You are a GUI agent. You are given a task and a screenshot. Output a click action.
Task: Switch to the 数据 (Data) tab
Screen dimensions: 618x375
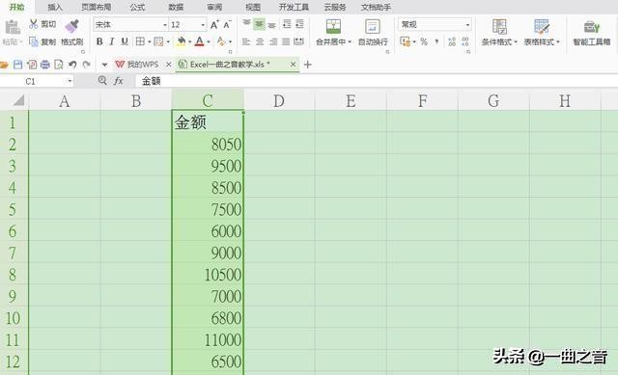176,7
